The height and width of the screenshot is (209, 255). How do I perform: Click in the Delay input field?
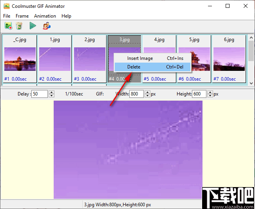point(40,94)
